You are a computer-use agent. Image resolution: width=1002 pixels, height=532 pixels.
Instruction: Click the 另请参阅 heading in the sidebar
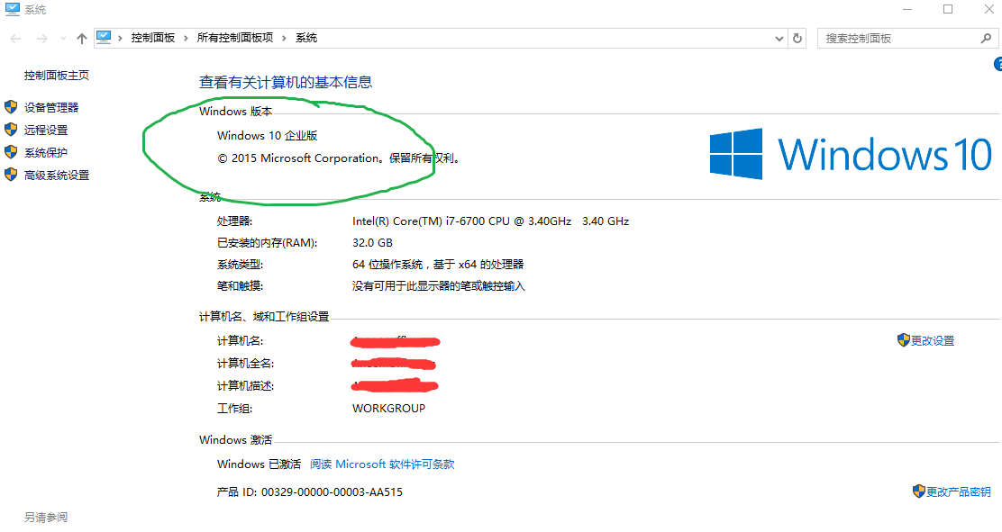point(45,517)
